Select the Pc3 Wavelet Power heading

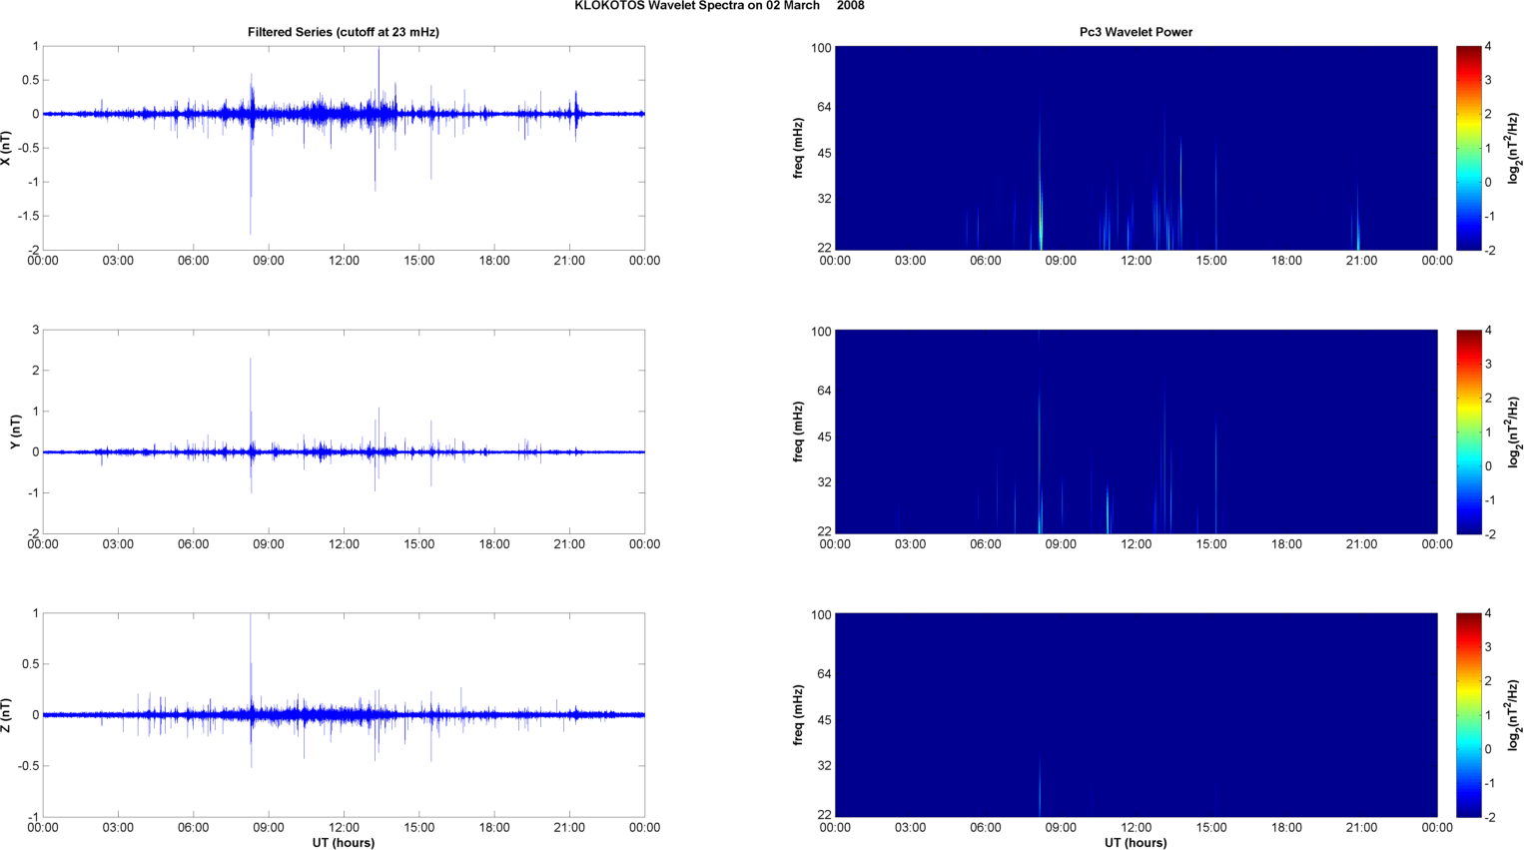point(1136,32)
